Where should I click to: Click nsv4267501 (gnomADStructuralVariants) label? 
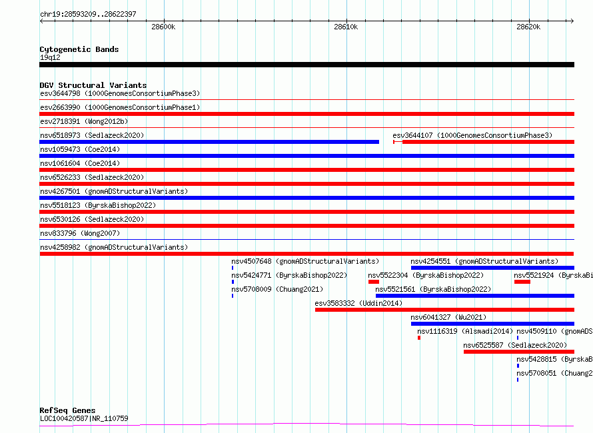114,191
